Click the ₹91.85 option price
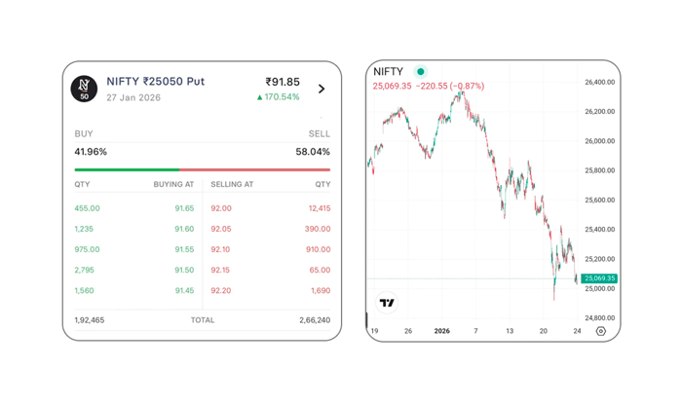 (x=282, y=82)
